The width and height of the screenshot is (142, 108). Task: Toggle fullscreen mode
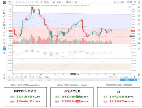[131, 2]
